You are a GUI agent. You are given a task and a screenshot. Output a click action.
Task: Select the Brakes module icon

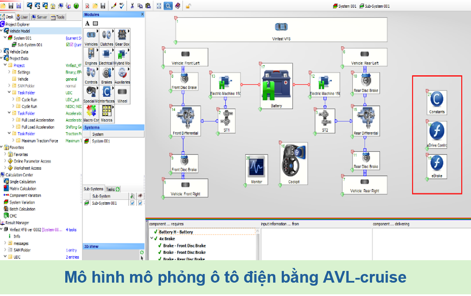106,75
